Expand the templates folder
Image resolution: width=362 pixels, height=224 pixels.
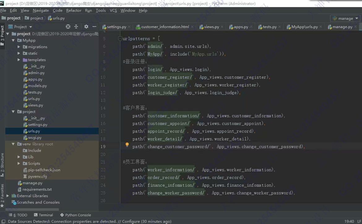click(x=19, y=60)
